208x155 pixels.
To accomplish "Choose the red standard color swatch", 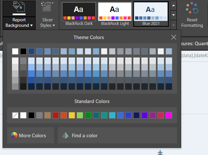I will pos(56,115).
